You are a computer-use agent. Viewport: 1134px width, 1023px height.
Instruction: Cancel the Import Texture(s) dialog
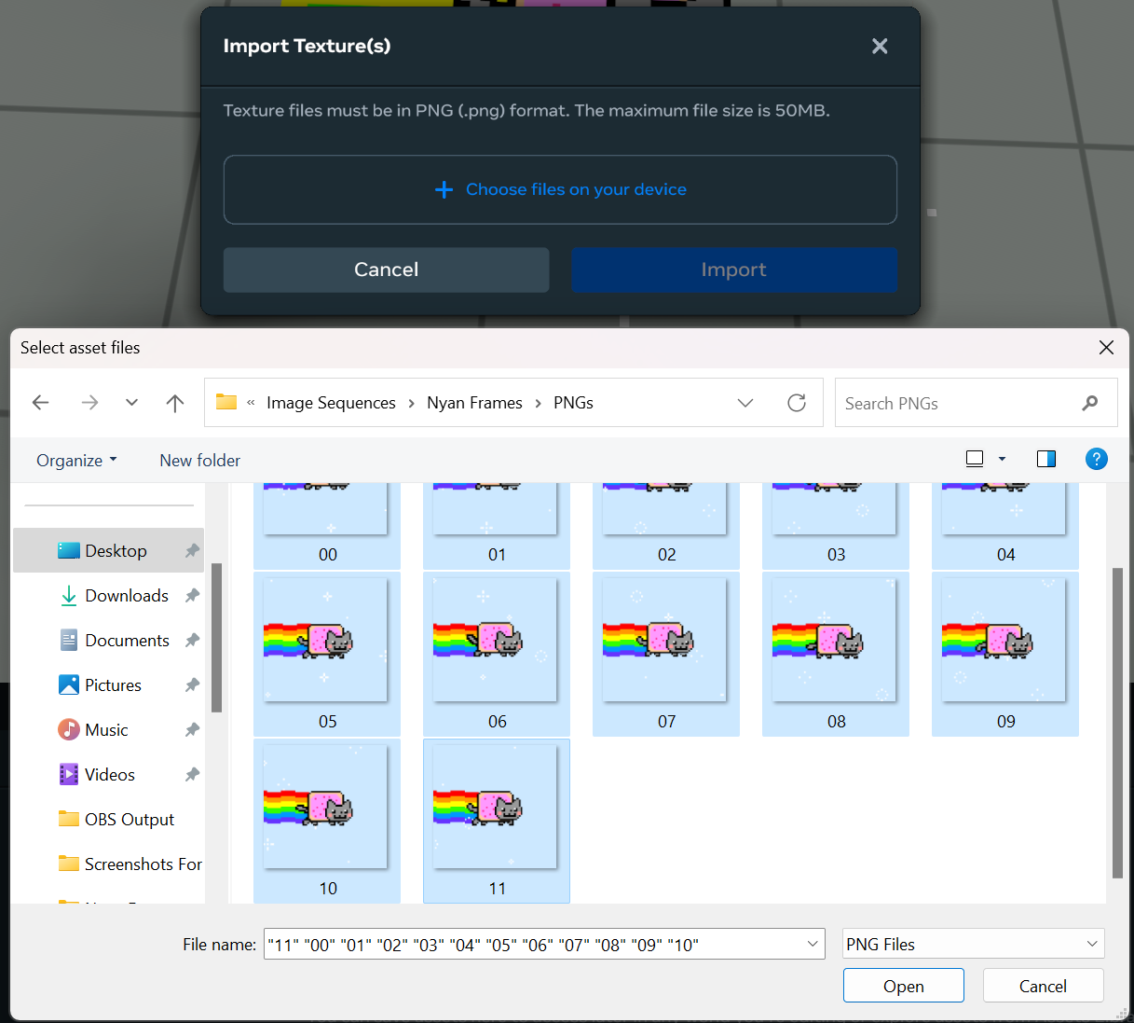pyautogui.click(x=386, y=270)
